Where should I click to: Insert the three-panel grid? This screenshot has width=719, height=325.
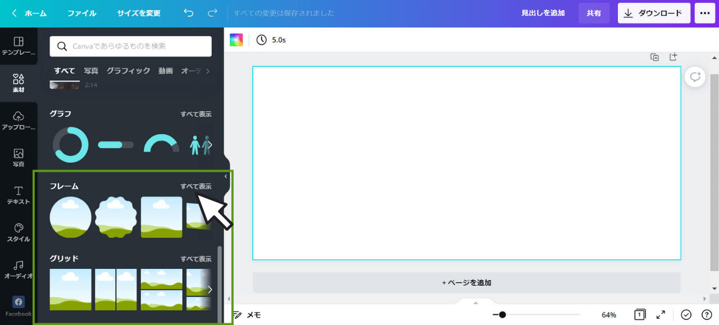point(162,290)
